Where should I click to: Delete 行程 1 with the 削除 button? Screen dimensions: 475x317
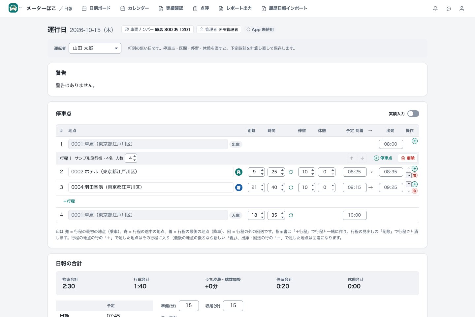[408, 158]
